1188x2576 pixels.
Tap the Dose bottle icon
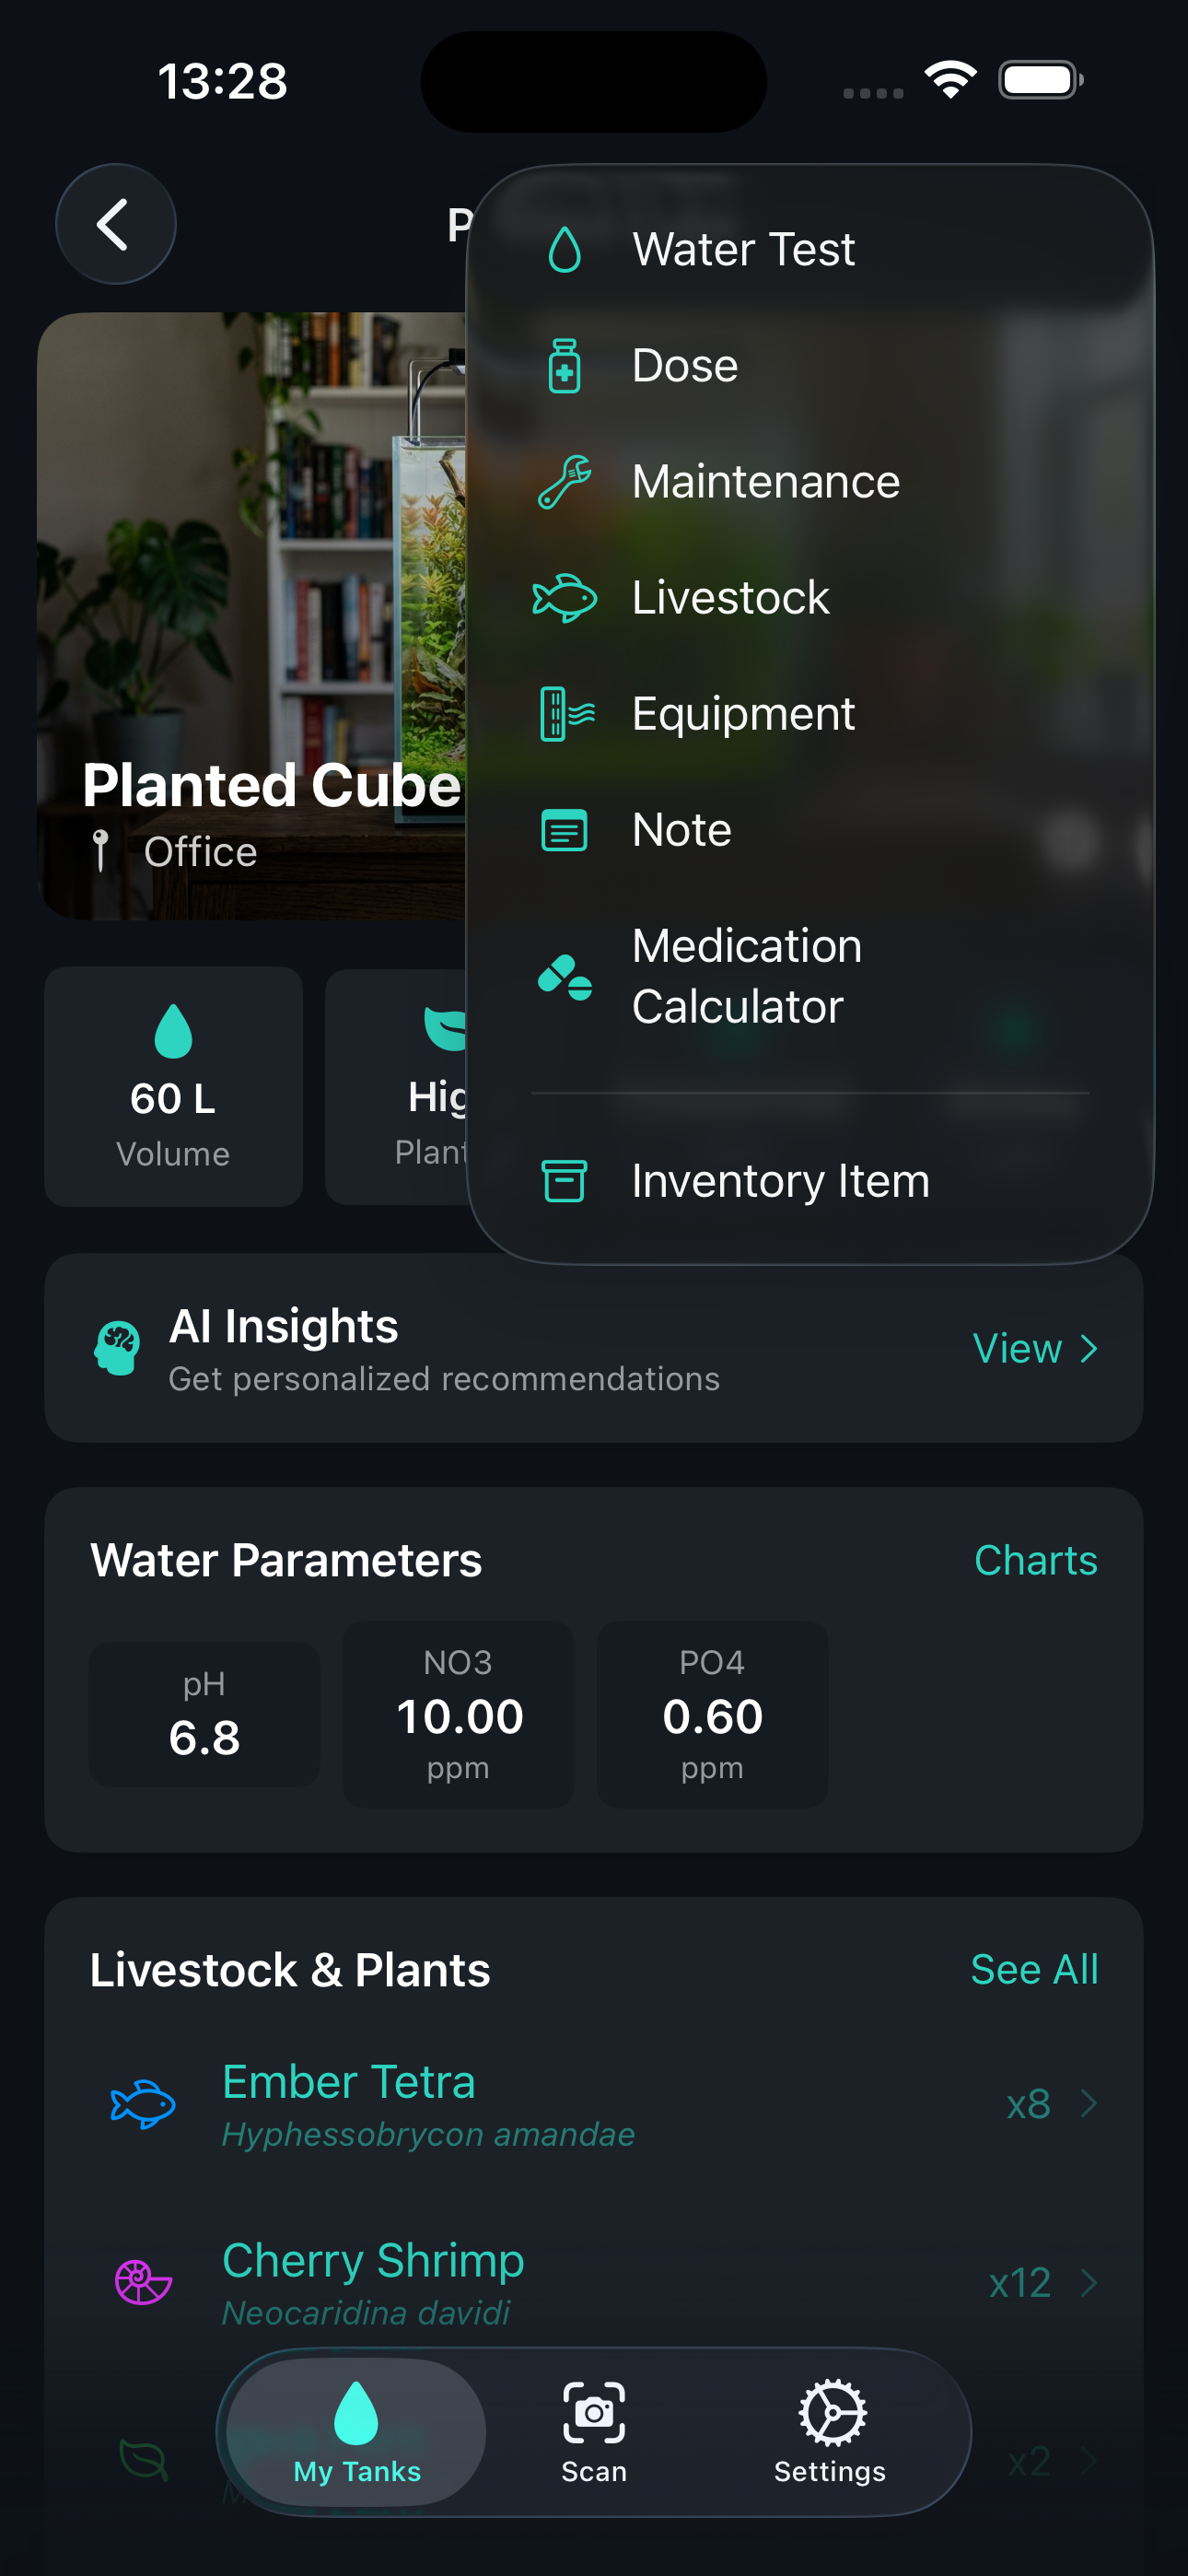tap(565, 366)
